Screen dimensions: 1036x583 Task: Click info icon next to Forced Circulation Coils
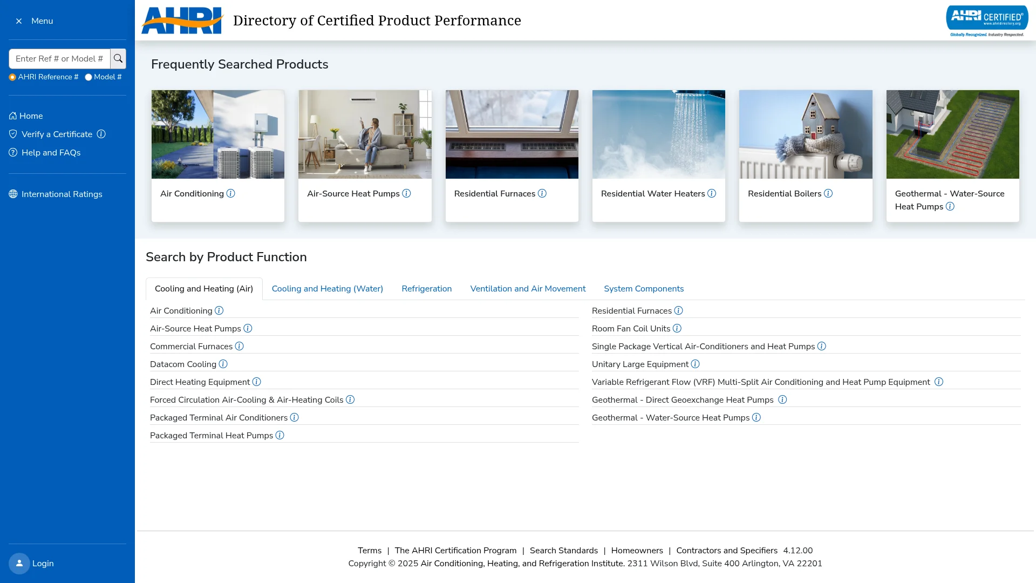tap(350, 399)
